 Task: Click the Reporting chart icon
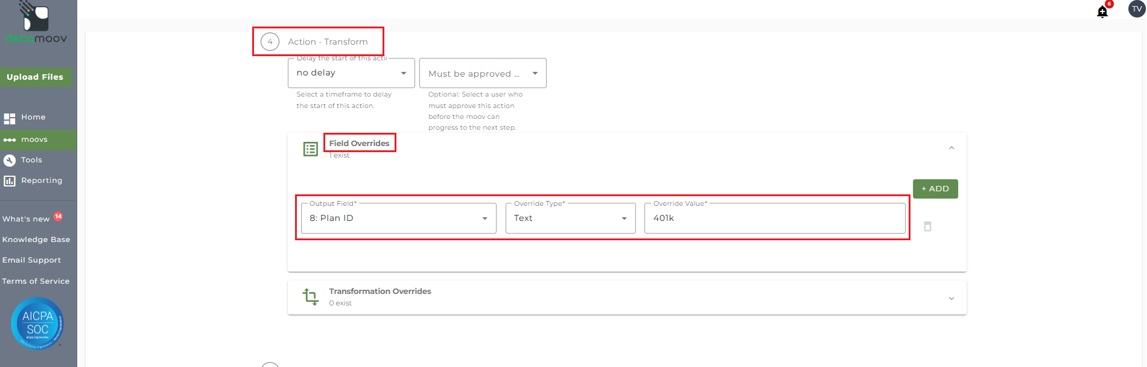pos(10,181)
